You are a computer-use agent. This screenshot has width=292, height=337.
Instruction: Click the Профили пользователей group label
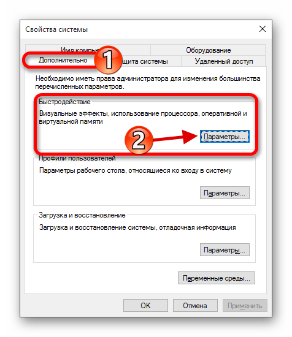click(x=77, y=159)
